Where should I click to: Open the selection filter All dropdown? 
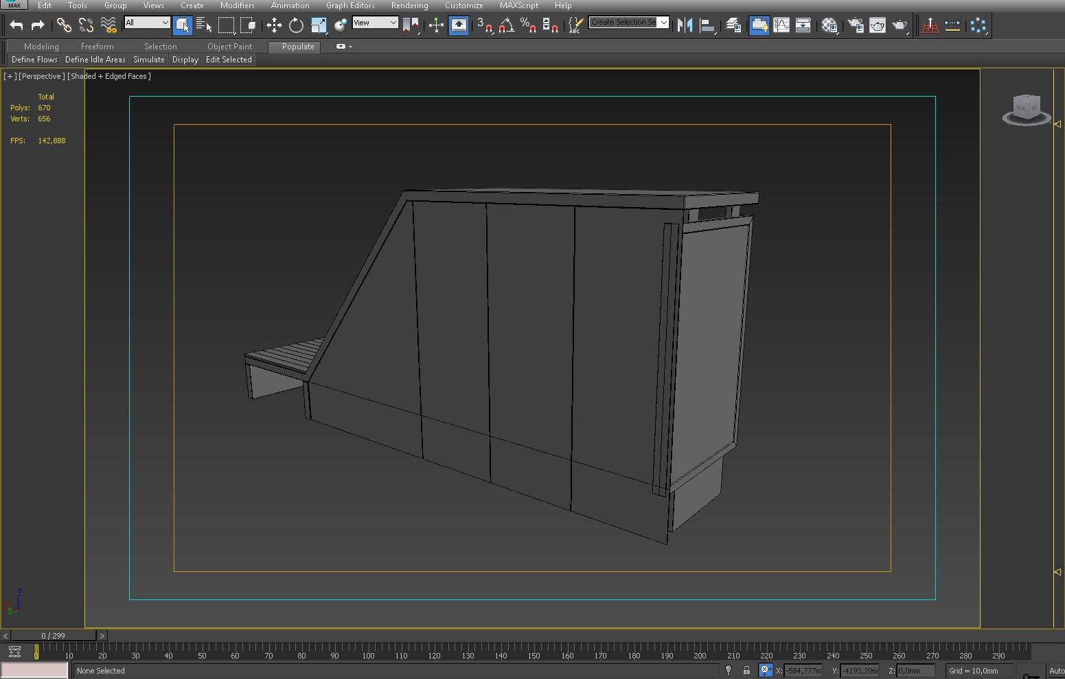[x=147, y=23]
